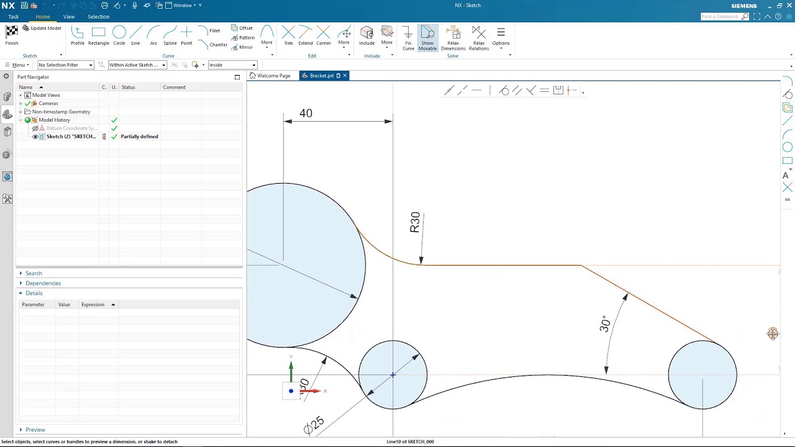Click the microphone icon in title bar
The image size is (795, 447).
pos(135,6)
